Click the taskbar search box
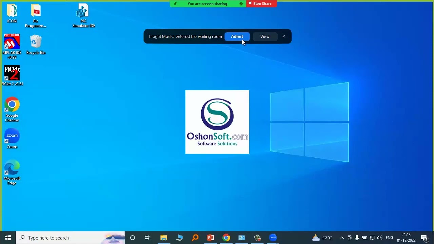Screen dimensions: 434x244 pos(71,238)
